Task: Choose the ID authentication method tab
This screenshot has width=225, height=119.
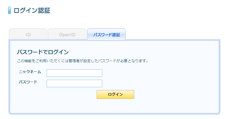Action: 28,35
